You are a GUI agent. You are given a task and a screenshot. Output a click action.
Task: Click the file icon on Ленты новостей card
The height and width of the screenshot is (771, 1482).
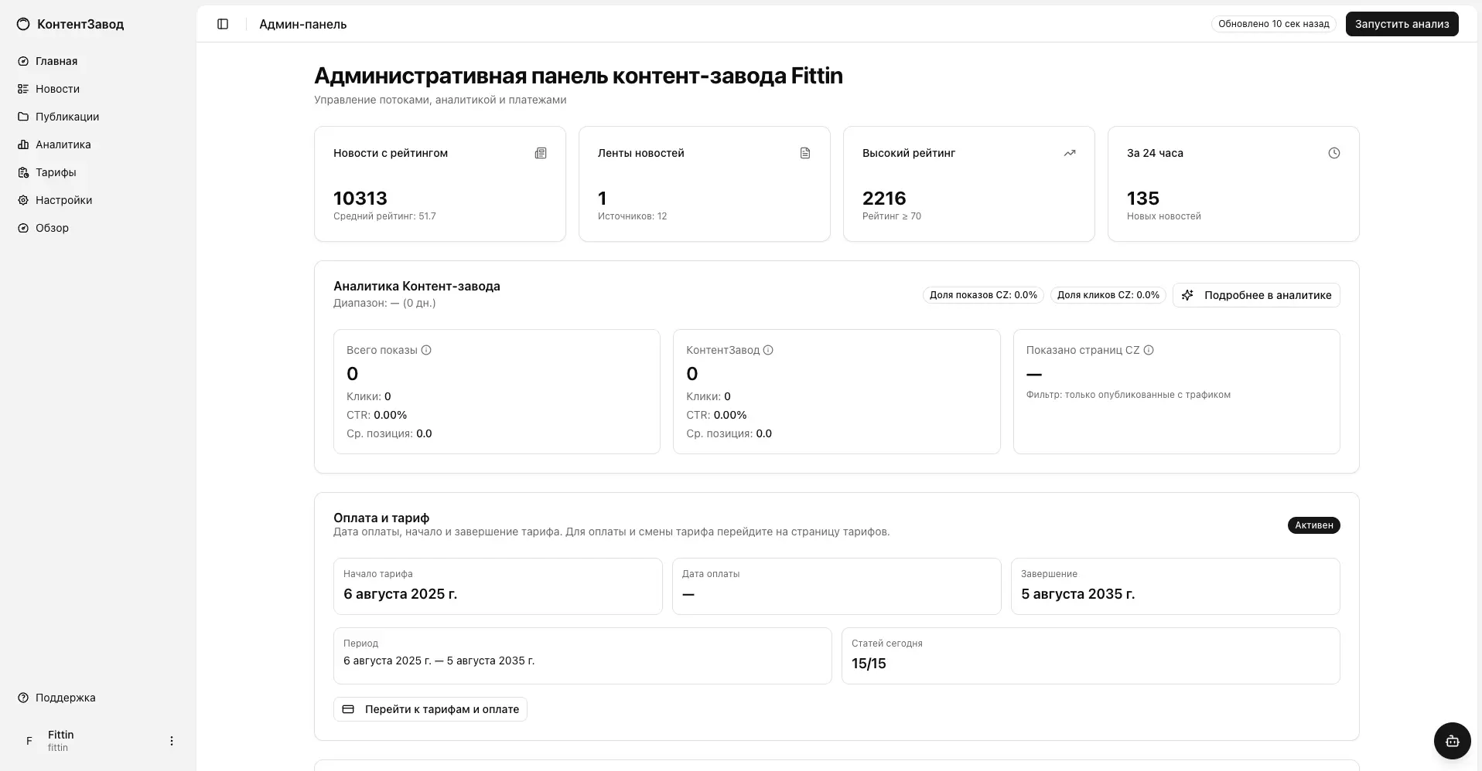805,153
